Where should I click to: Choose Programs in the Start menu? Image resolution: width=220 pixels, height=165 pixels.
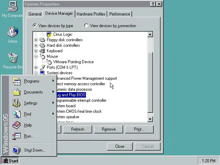(x=33, y=81)
